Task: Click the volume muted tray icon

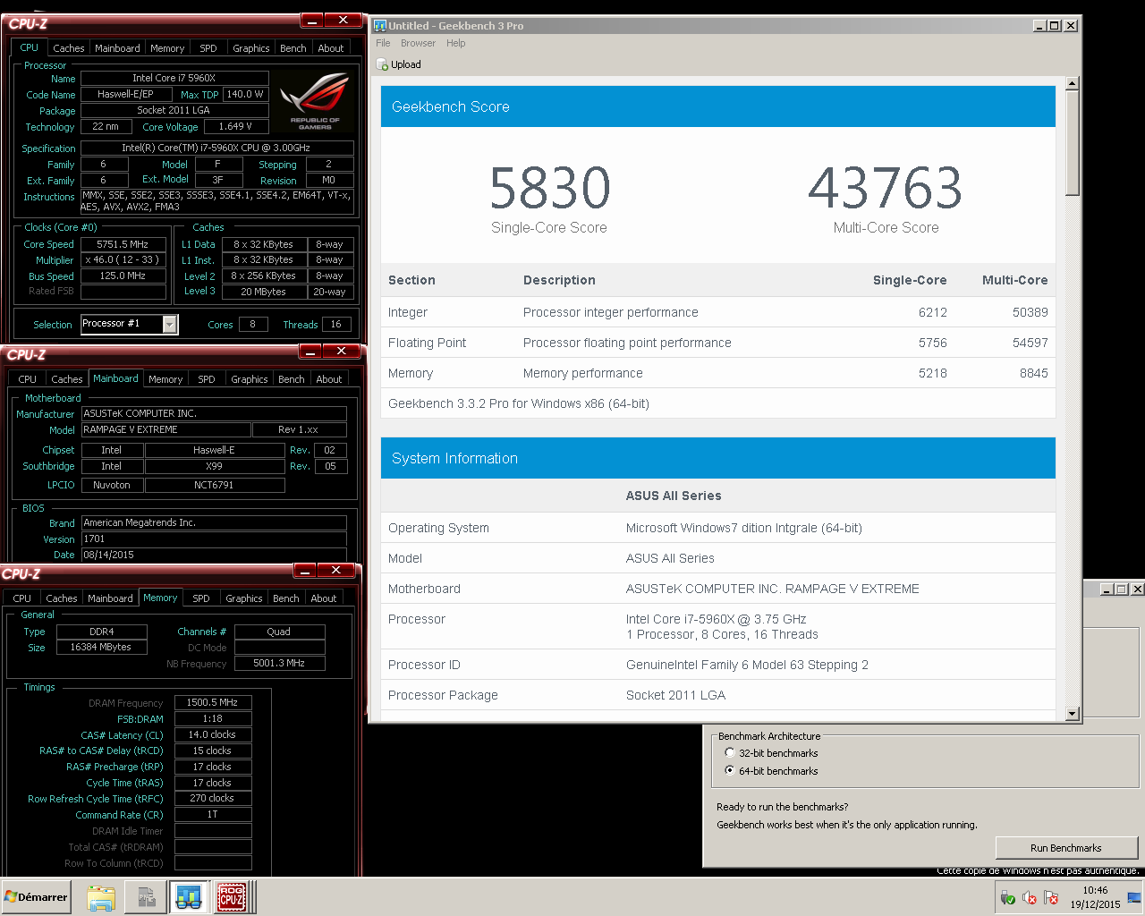Action: click(1030, 897)
